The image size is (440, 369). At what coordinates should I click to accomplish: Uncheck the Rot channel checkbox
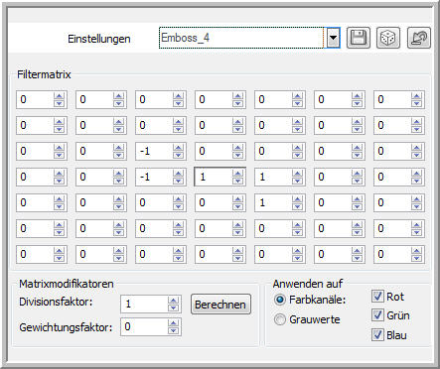(377, 296)
